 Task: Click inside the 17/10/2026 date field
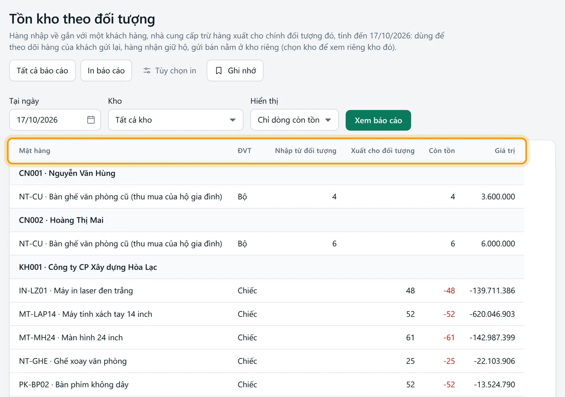click(x=55, y=120)
